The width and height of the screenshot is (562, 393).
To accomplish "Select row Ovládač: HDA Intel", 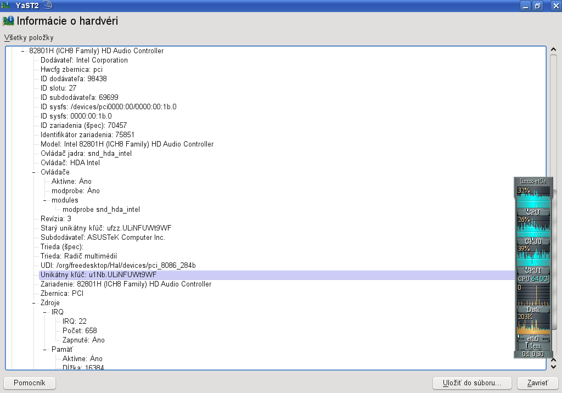I will point(70,163).
